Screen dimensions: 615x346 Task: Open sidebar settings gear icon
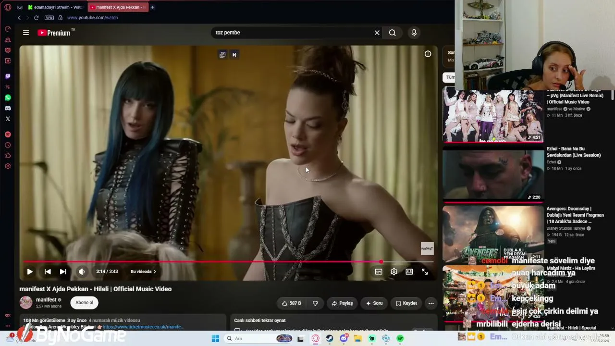(x=8, y=166)
